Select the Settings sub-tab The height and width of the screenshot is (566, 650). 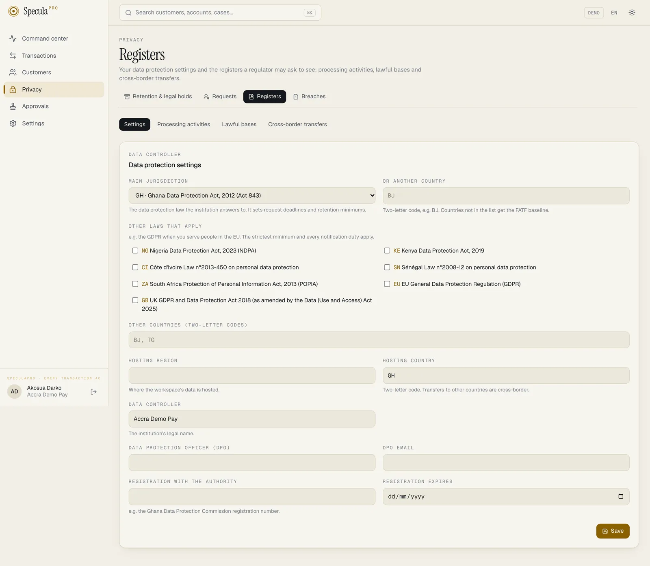[x=134, y=124]
